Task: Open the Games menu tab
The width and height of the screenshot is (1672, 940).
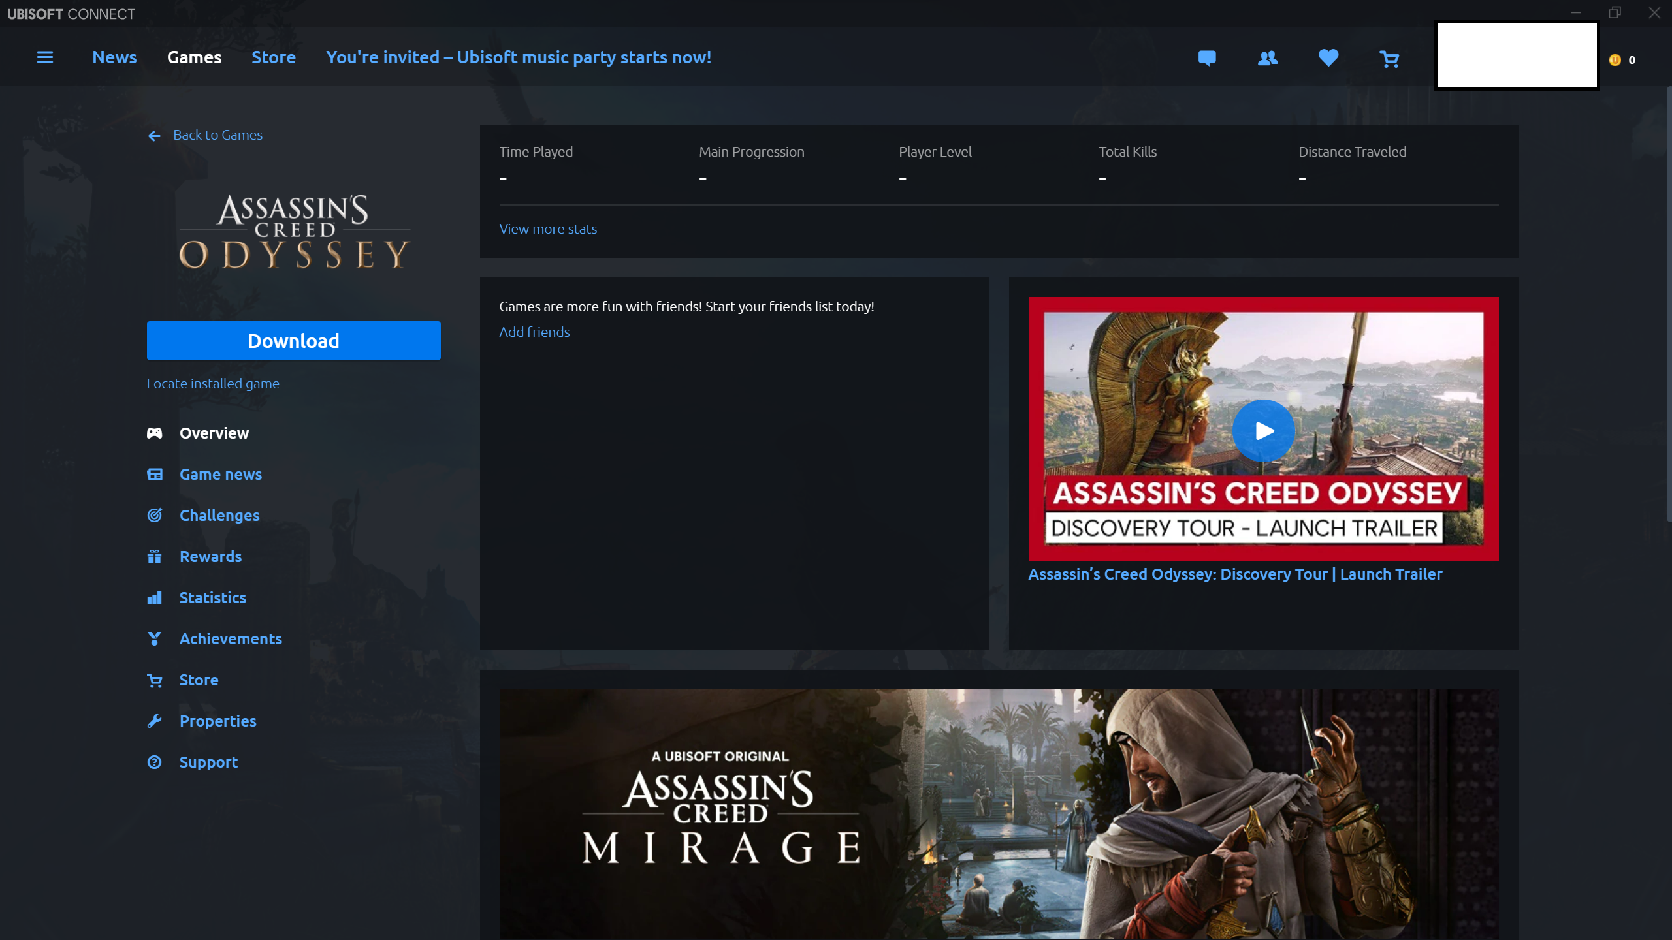Action: pyautogui.click(x=193, y=56)
